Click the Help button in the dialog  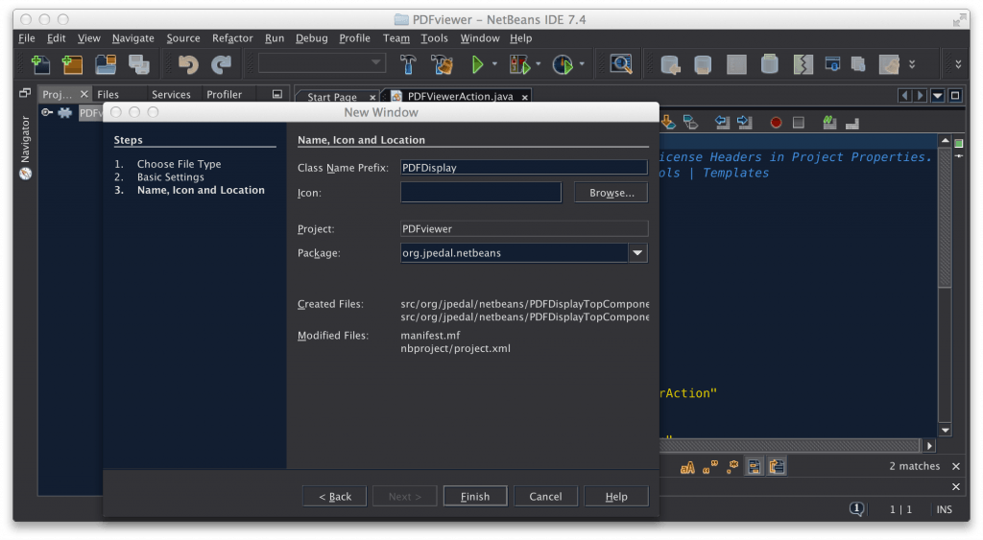tap(616, 496)
